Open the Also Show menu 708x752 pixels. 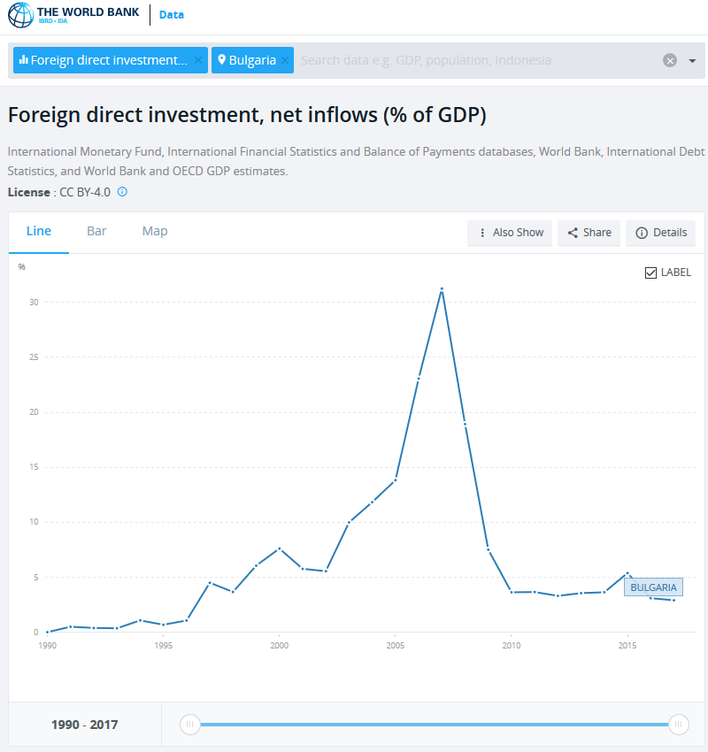510,233
